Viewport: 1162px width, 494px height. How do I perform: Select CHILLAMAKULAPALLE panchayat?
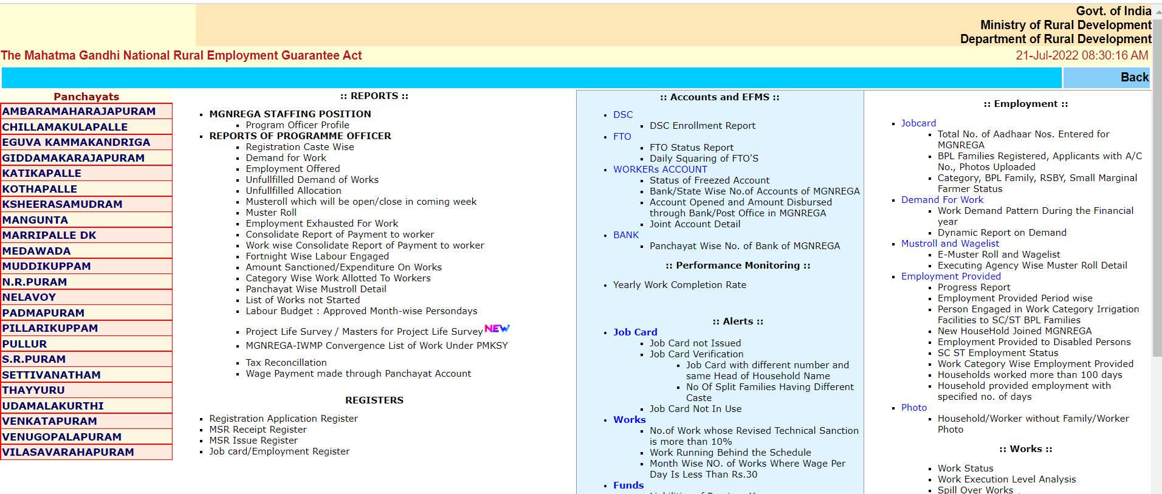pyautogui.click(x=65, y=127)
